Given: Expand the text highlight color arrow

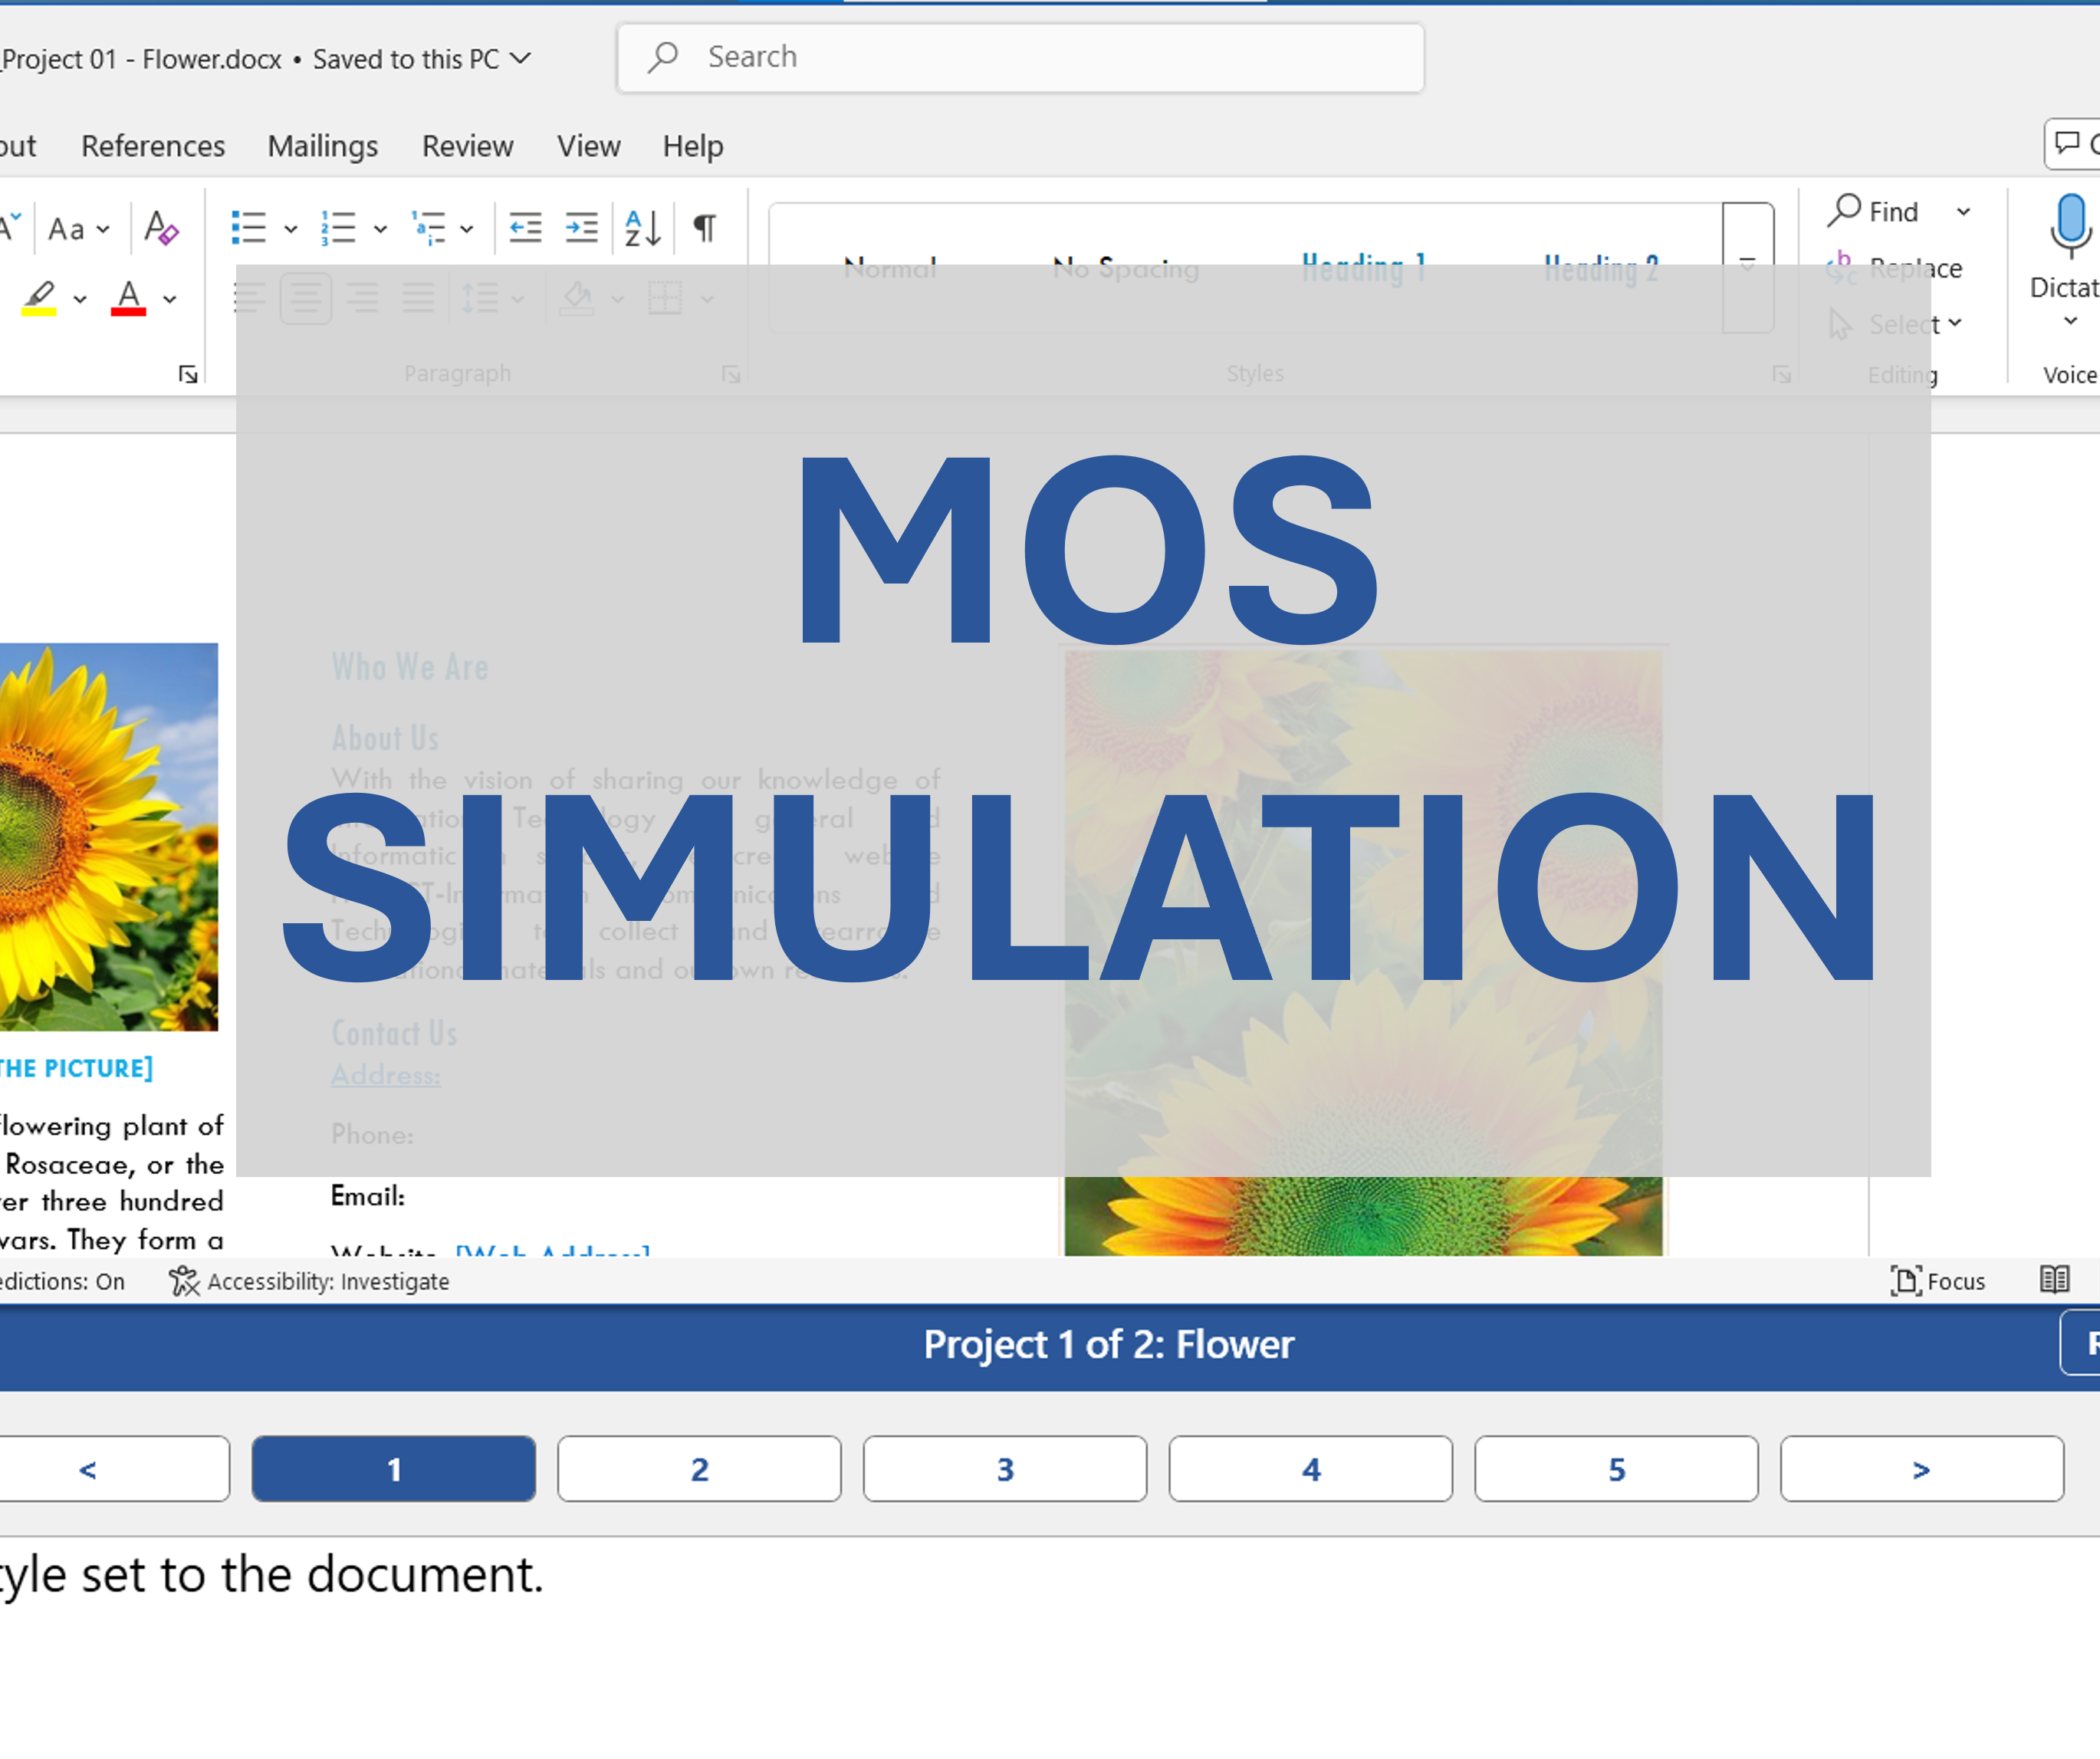Looking at the screenshot, I should [80, 299].
